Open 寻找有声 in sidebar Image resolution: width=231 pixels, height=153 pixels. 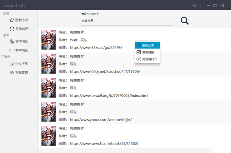point(19,29)
